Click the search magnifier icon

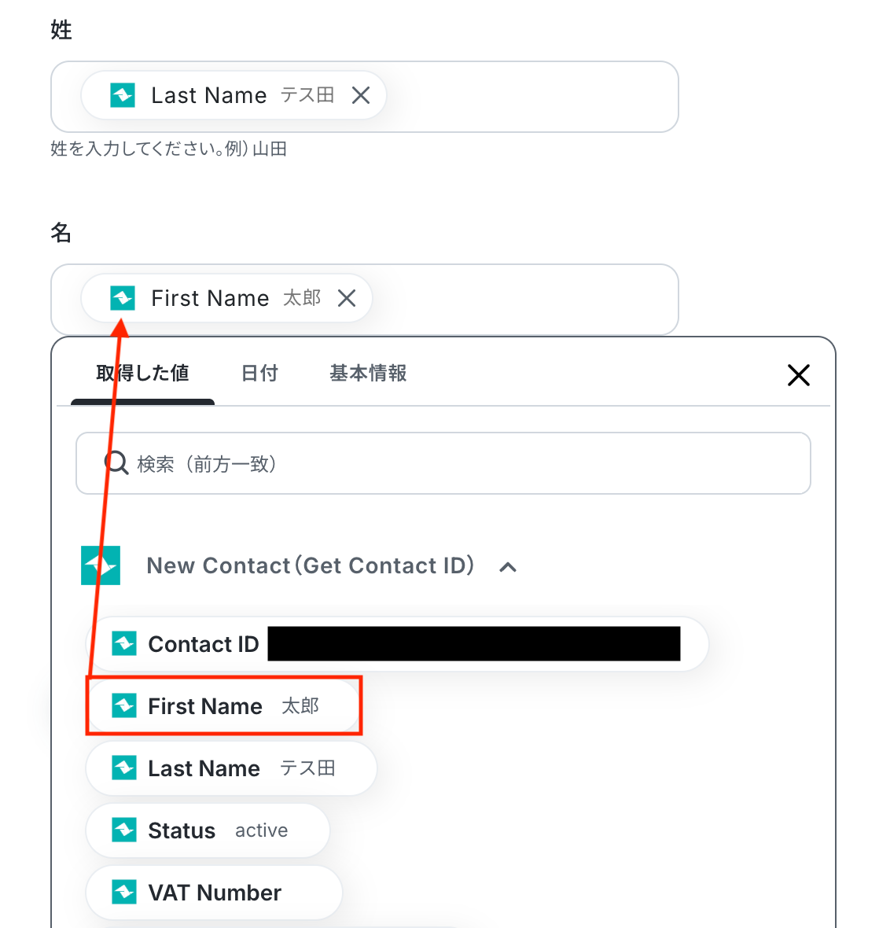pos(116,462)
